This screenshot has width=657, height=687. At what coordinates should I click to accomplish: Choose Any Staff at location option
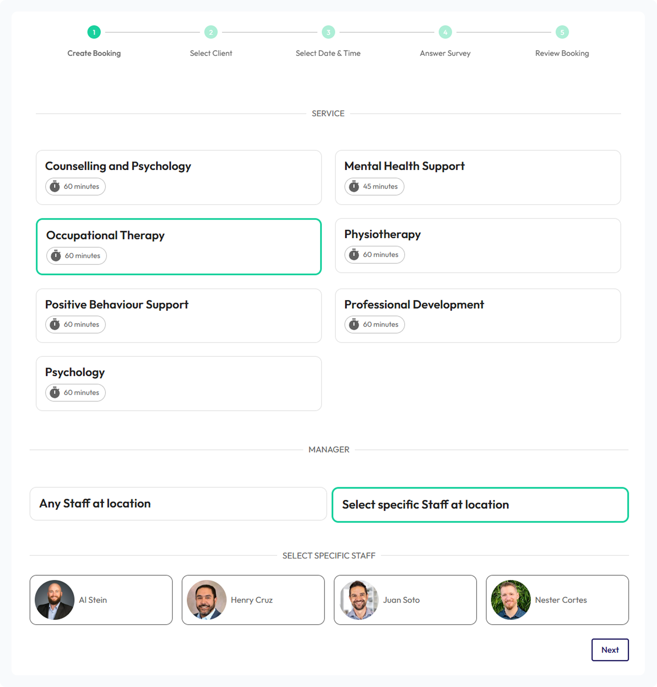coord(178,503)
